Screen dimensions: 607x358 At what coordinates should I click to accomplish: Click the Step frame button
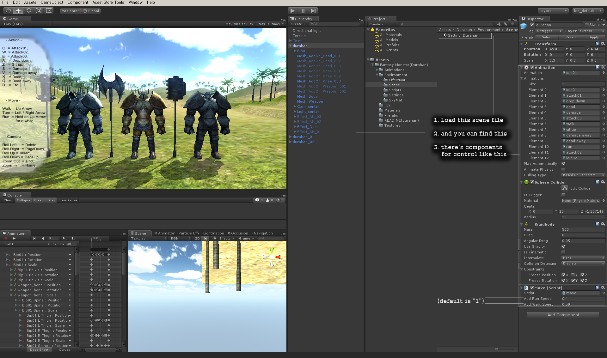[x=313, y=11]
